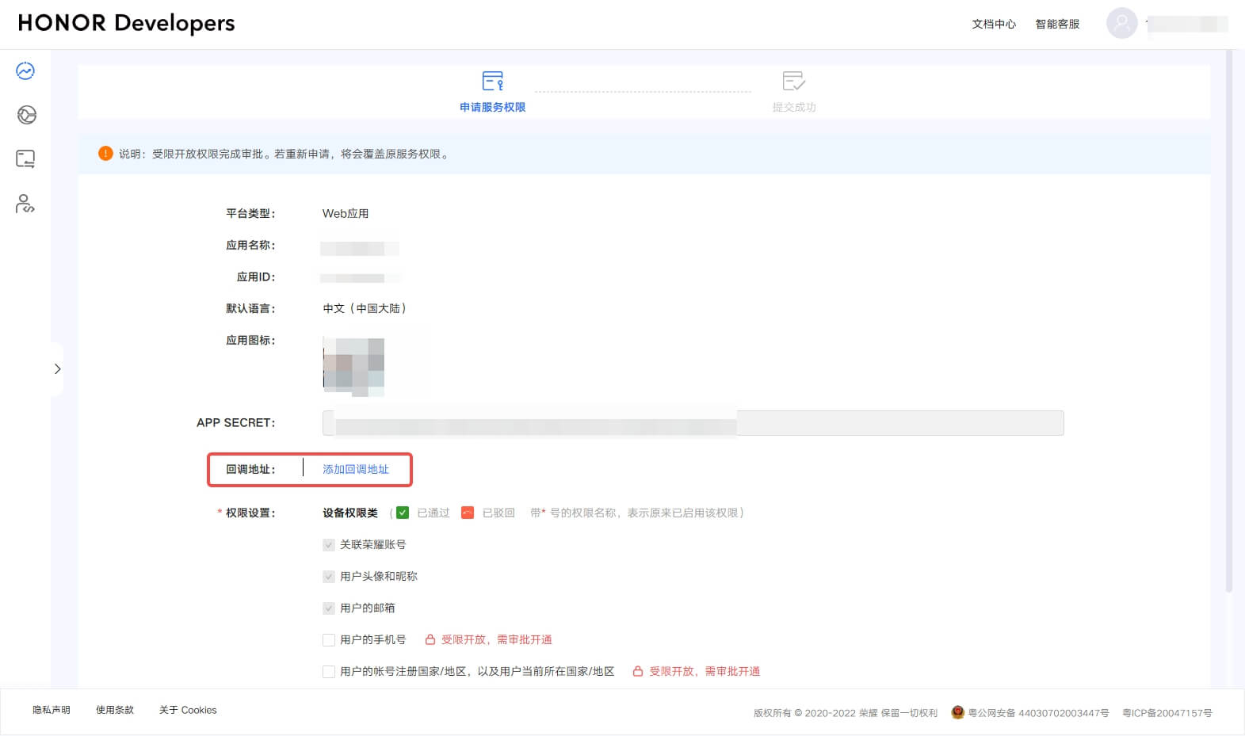1245x736 pixels.
Task: Open the 隐私声明 footer link
Action: coord(52,710)
